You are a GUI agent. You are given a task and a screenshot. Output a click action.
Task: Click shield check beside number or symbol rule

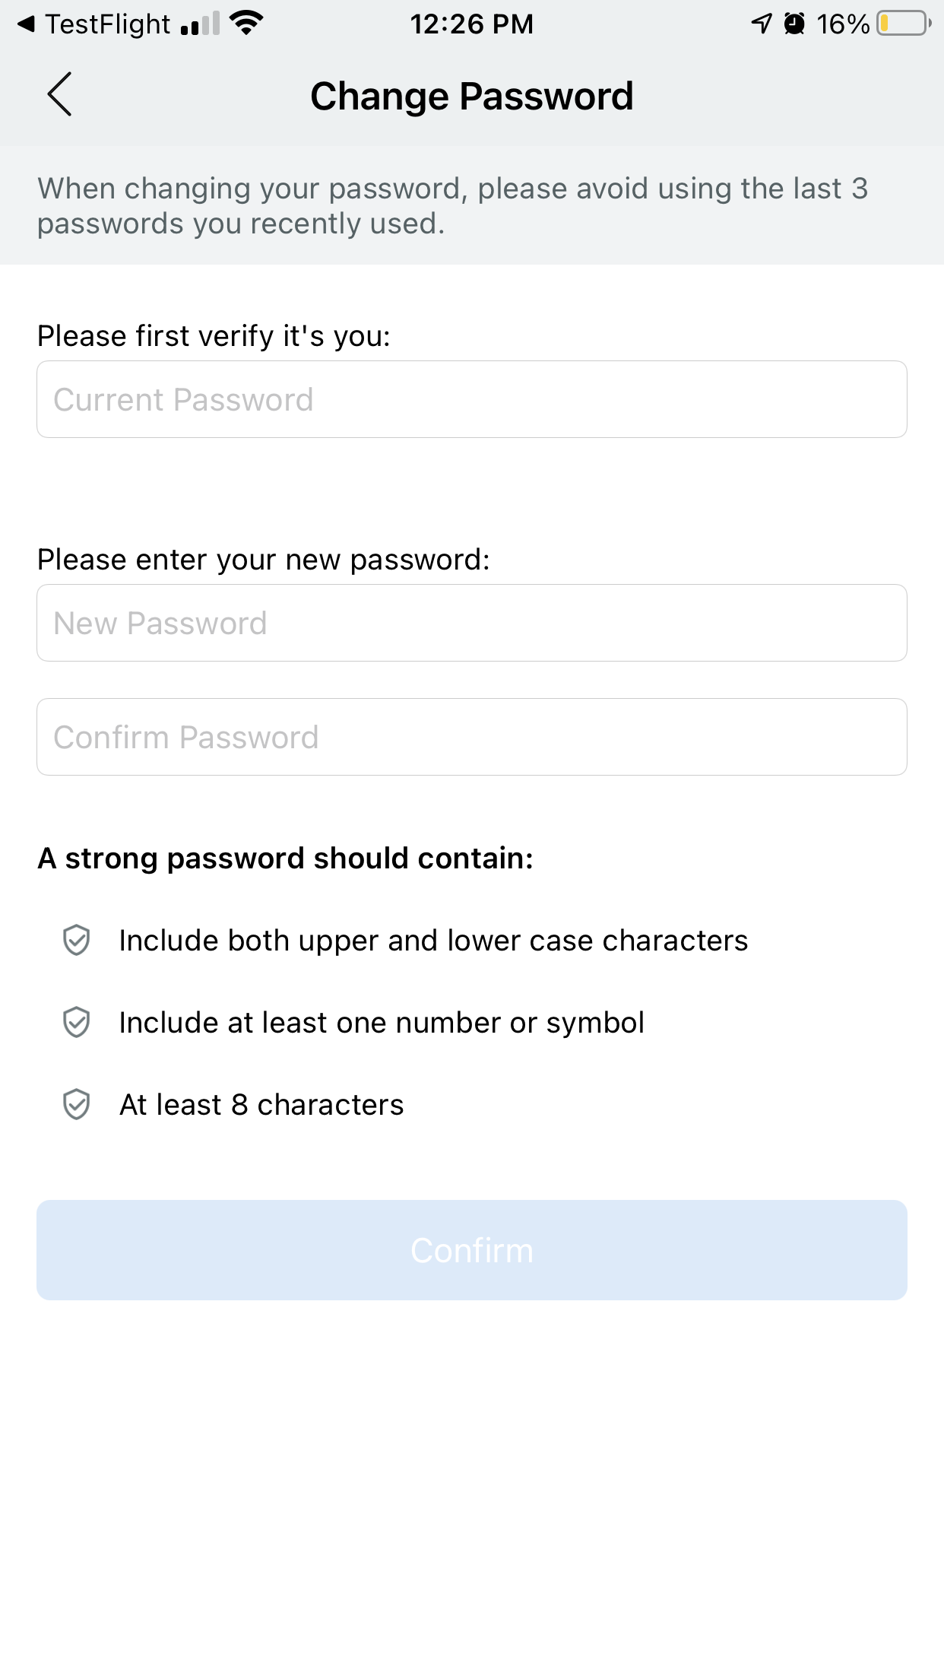pyautogui.click(x=76, y=1023)
